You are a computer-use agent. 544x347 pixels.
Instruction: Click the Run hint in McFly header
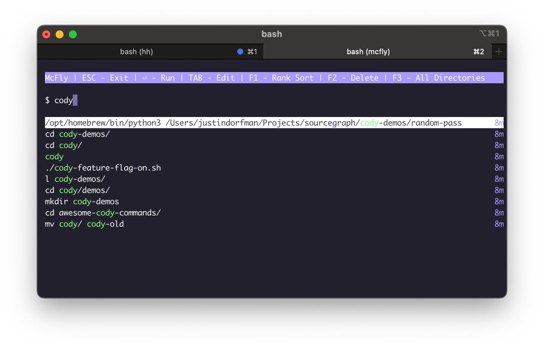158,78
